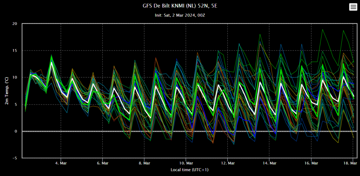Select the 14. Mar x-axis date label
Viewport: 360px width, 176px height.
269,163
